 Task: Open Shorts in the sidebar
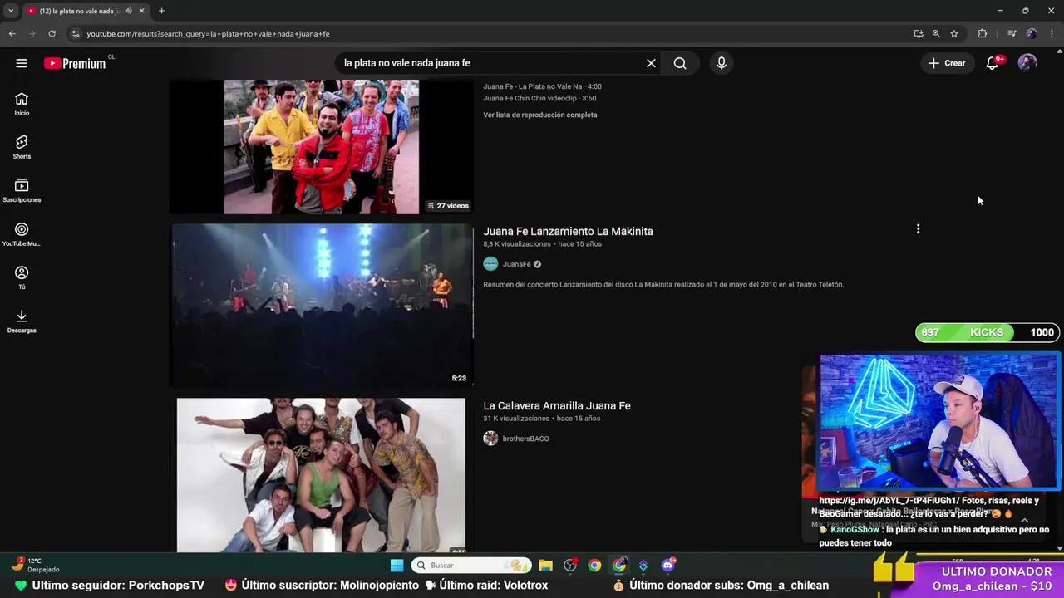[22, 147]
